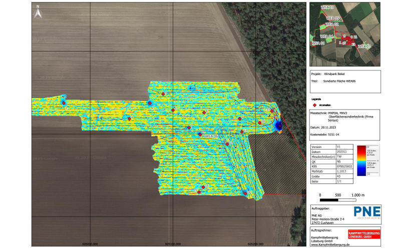Click the 'A3' Größe table cell

click(344, 176)
